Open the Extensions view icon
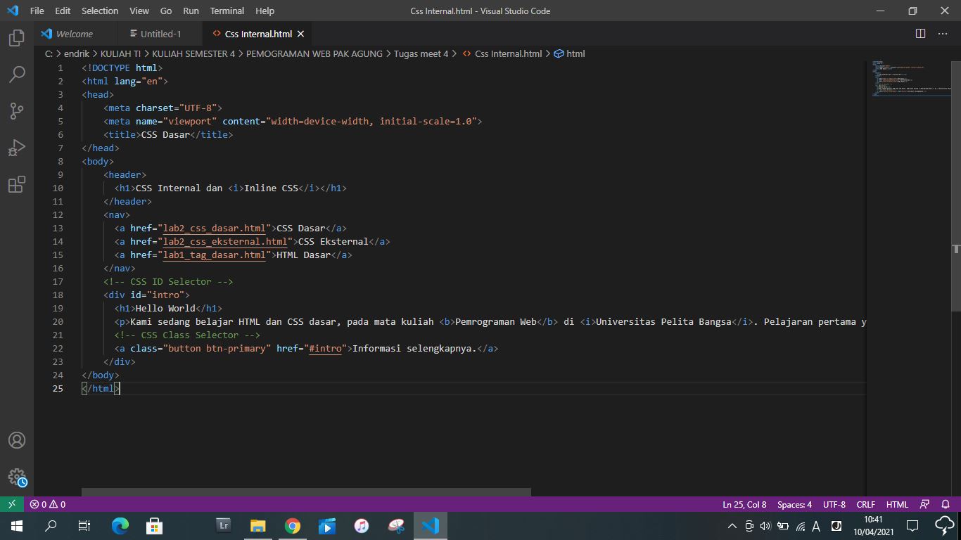 tap(16, 184)
